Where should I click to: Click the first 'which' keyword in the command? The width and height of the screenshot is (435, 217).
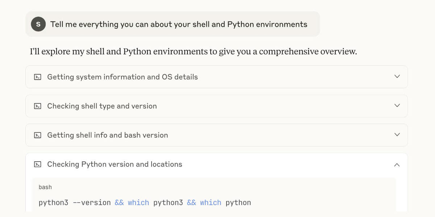(x=138, y=203)
